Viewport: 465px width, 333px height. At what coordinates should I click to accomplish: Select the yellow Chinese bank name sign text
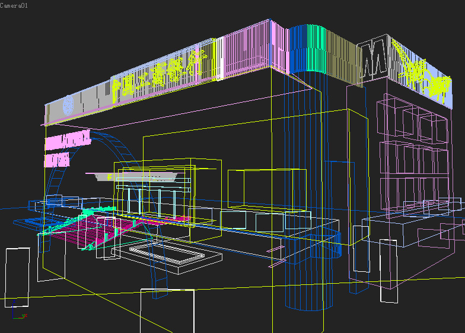pyautogui.click(x=158, y=75)
